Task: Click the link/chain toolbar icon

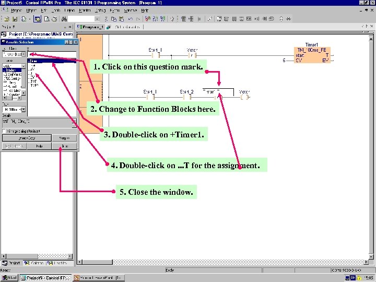Action: (209, 19)
